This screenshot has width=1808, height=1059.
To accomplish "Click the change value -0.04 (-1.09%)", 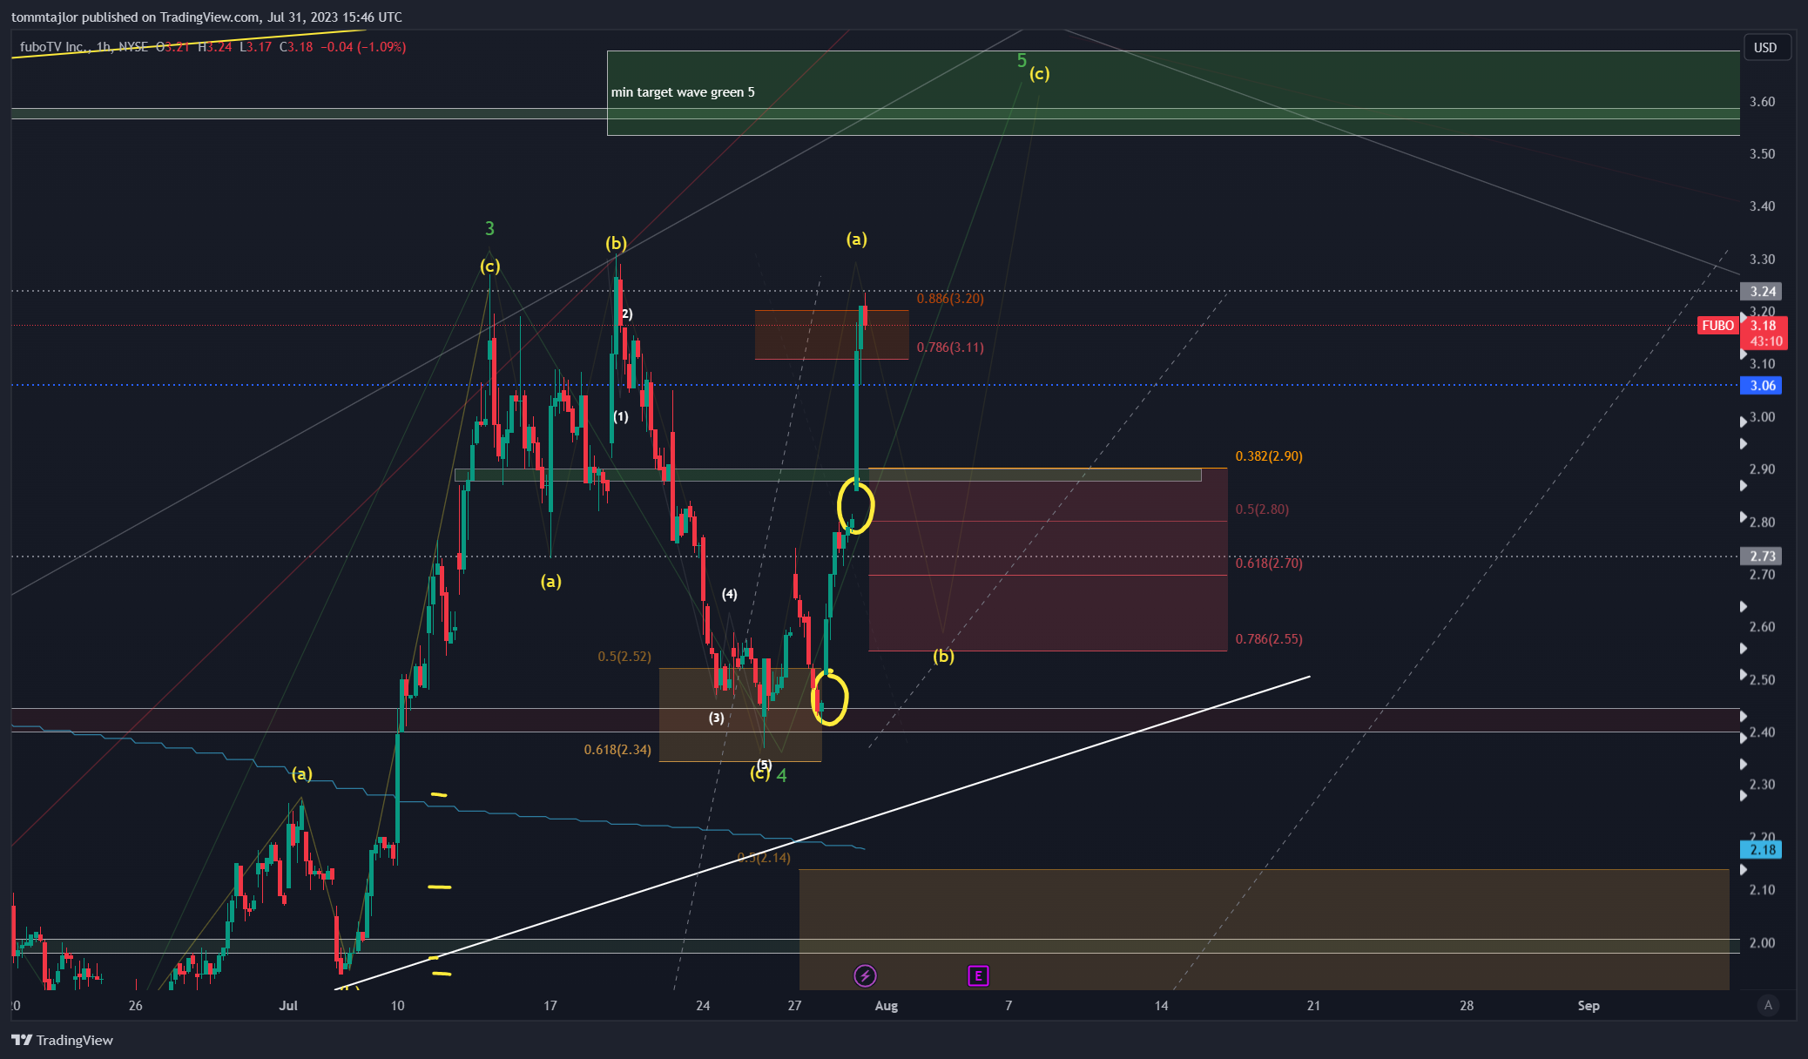I will (x=363, y=47).
